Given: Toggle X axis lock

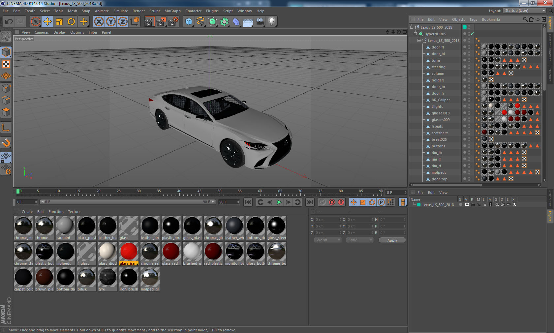Looking at the screenshot, I should pos(99,22).
